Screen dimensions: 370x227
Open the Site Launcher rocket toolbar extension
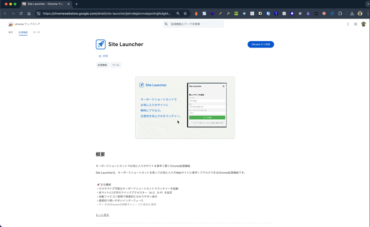[x=332, y=13]
